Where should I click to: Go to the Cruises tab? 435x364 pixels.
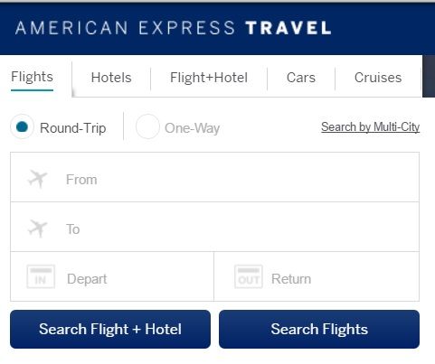378,78
